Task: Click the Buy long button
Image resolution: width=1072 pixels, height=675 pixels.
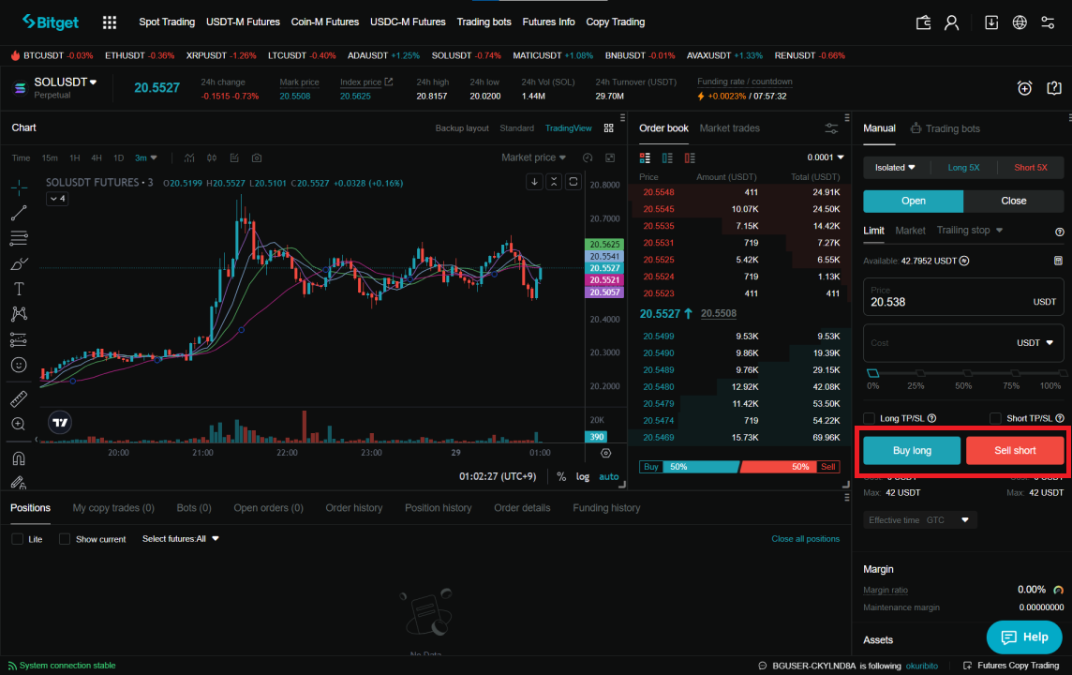Action: (x=912, y=451)
